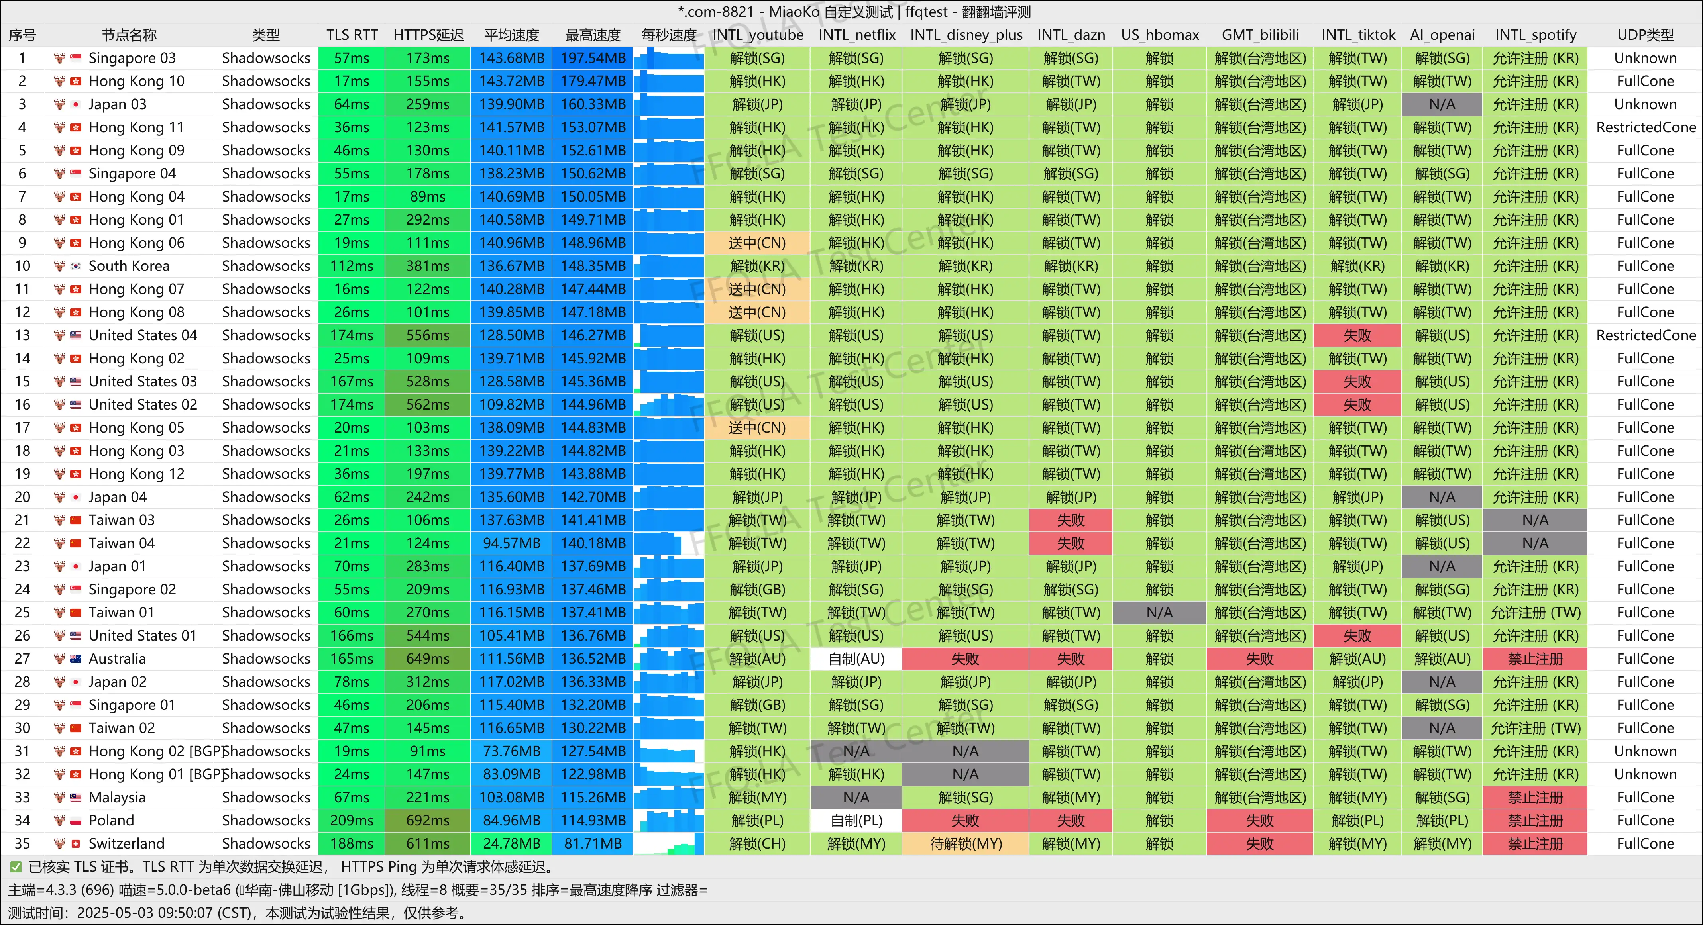Click the 测试时间 timestamp line at the bottom

238,913
